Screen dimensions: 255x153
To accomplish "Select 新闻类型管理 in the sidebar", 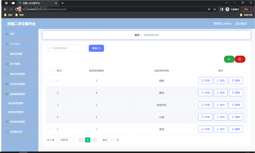I will tap(16, 112).
